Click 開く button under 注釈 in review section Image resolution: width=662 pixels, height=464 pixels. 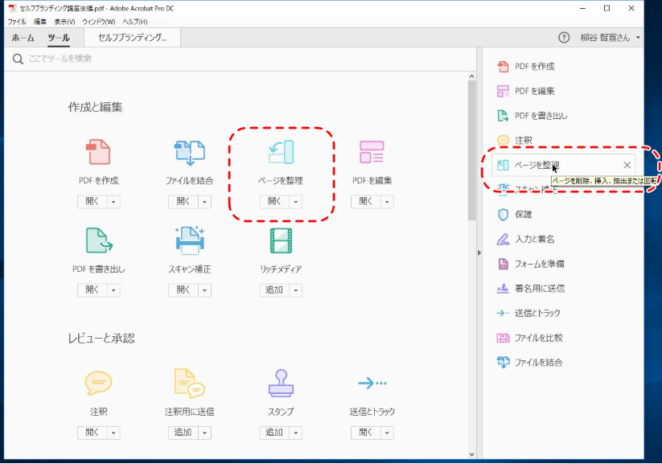tap(92, 433)
